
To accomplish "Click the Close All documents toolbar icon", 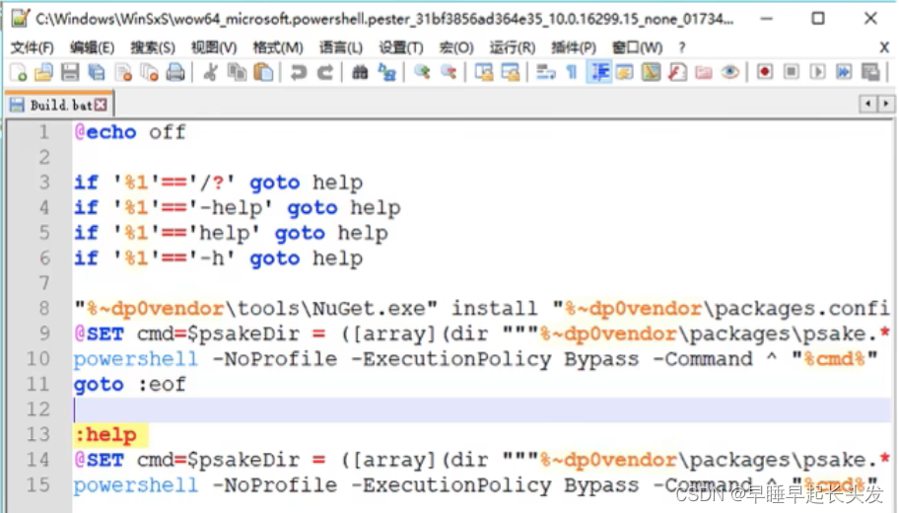I will (149, 72).
